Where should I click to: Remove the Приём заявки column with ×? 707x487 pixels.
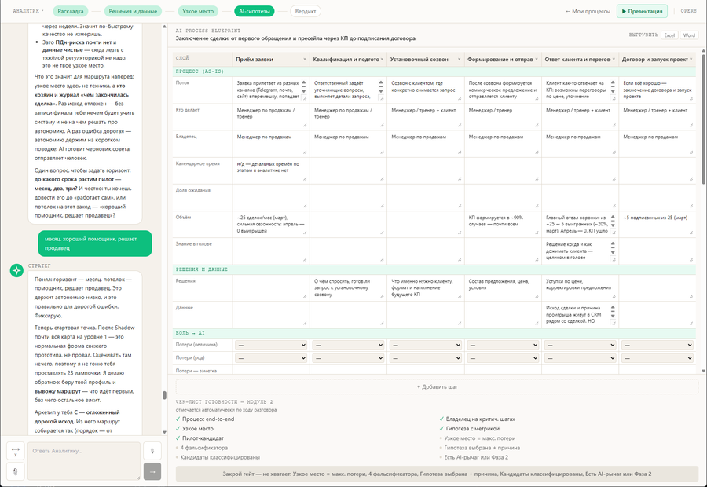click(x=304, y=59)
